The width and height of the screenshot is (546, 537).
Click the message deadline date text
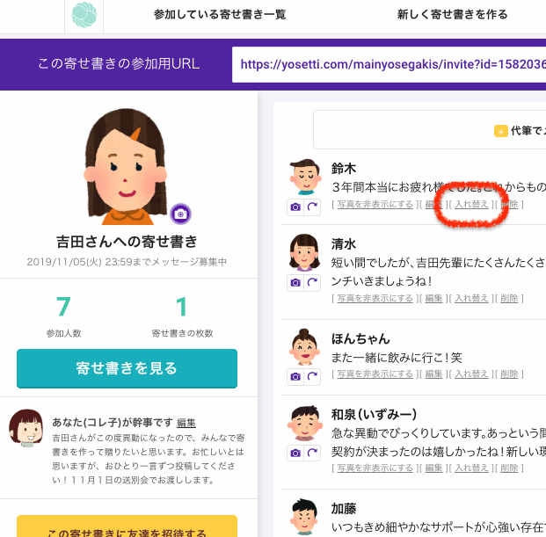[x=127, y=262]
